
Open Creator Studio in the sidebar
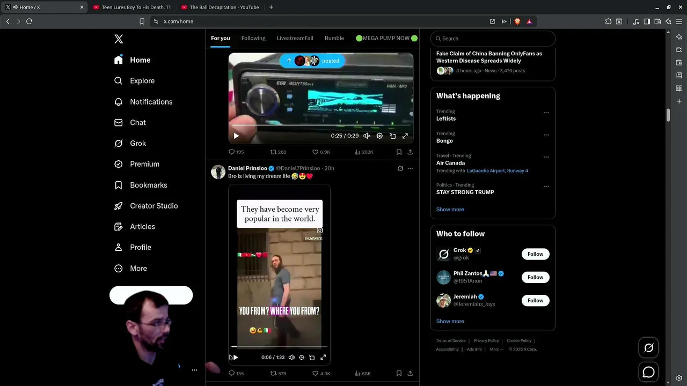[x=146, y=206]
